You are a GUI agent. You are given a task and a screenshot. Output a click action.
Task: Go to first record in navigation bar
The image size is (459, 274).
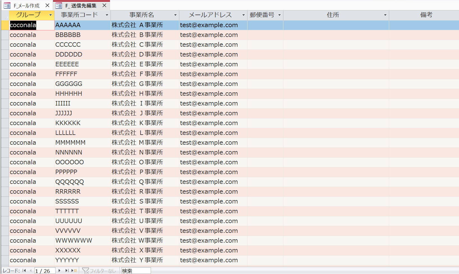[24, 271]
